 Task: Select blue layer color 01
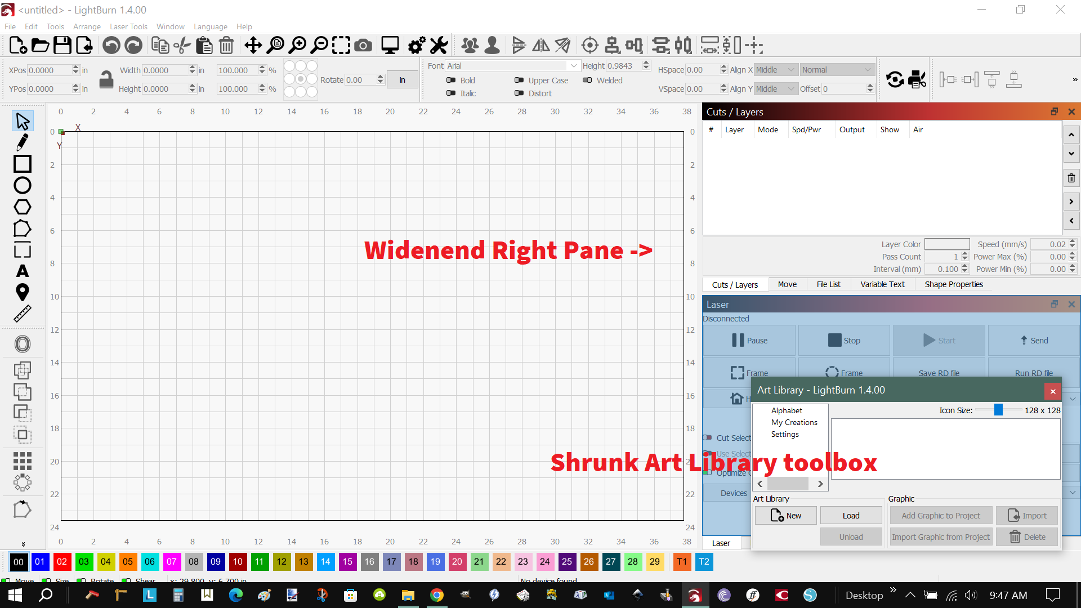pos(40,562)
